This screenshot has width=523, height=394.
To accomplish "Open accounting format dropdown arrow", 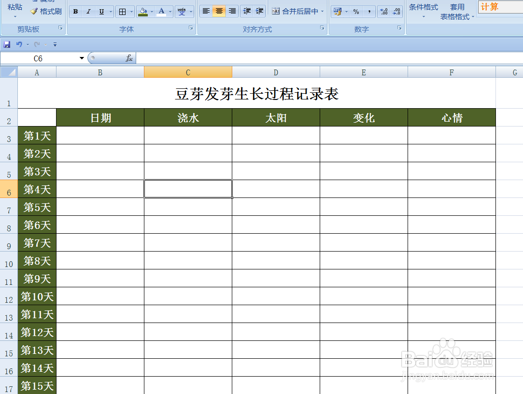I will coord(347,12).
